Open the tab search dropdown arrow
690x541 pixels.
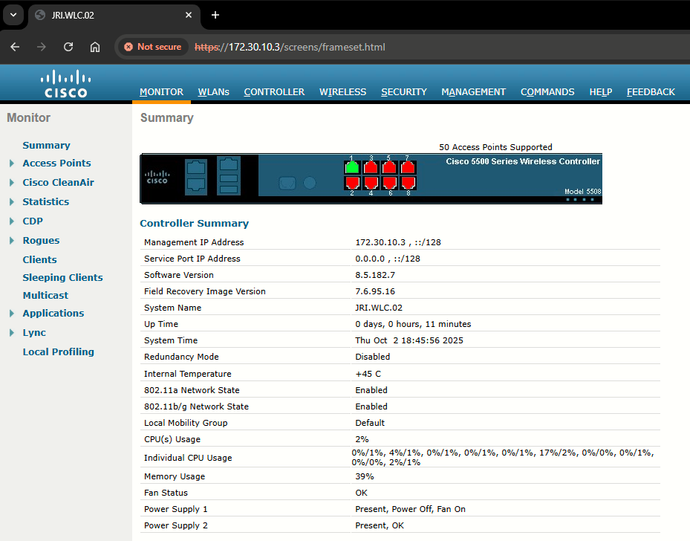(x=13, y=15)
